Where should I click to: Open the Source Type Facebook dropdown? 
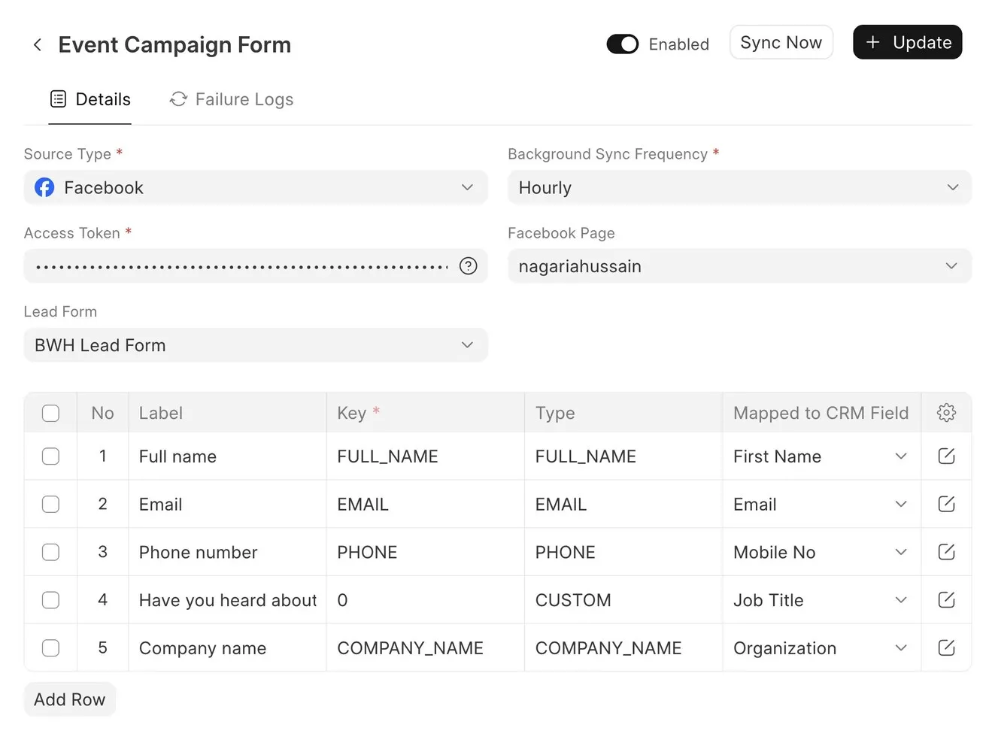click(256, 188)
